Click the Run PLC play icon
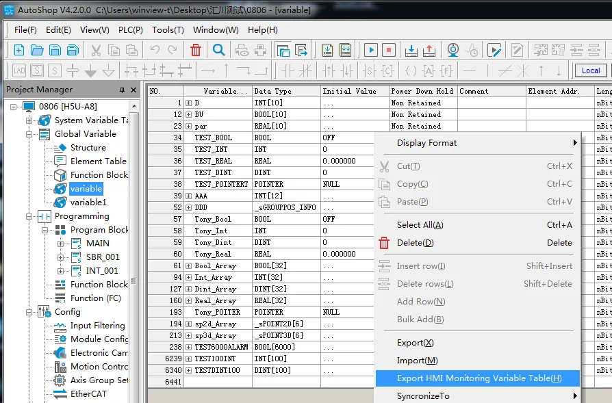Screen dimensions: 612x403 click(371, 50)
